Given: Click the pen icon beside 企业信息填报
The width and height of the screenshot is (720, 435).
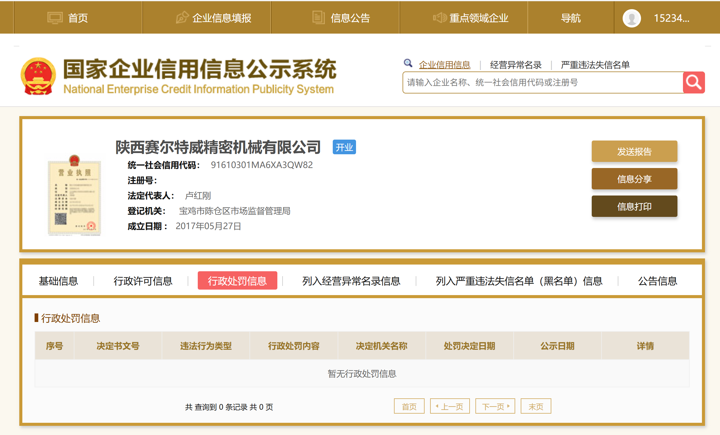Looking at the screenshot, I should [182, 17].
